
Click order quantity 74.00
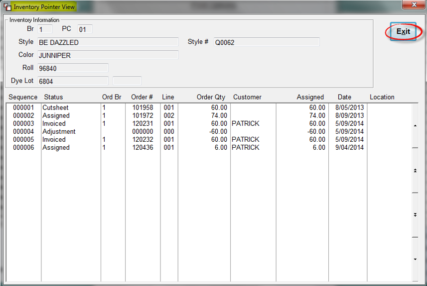click(x=219, y=115)
